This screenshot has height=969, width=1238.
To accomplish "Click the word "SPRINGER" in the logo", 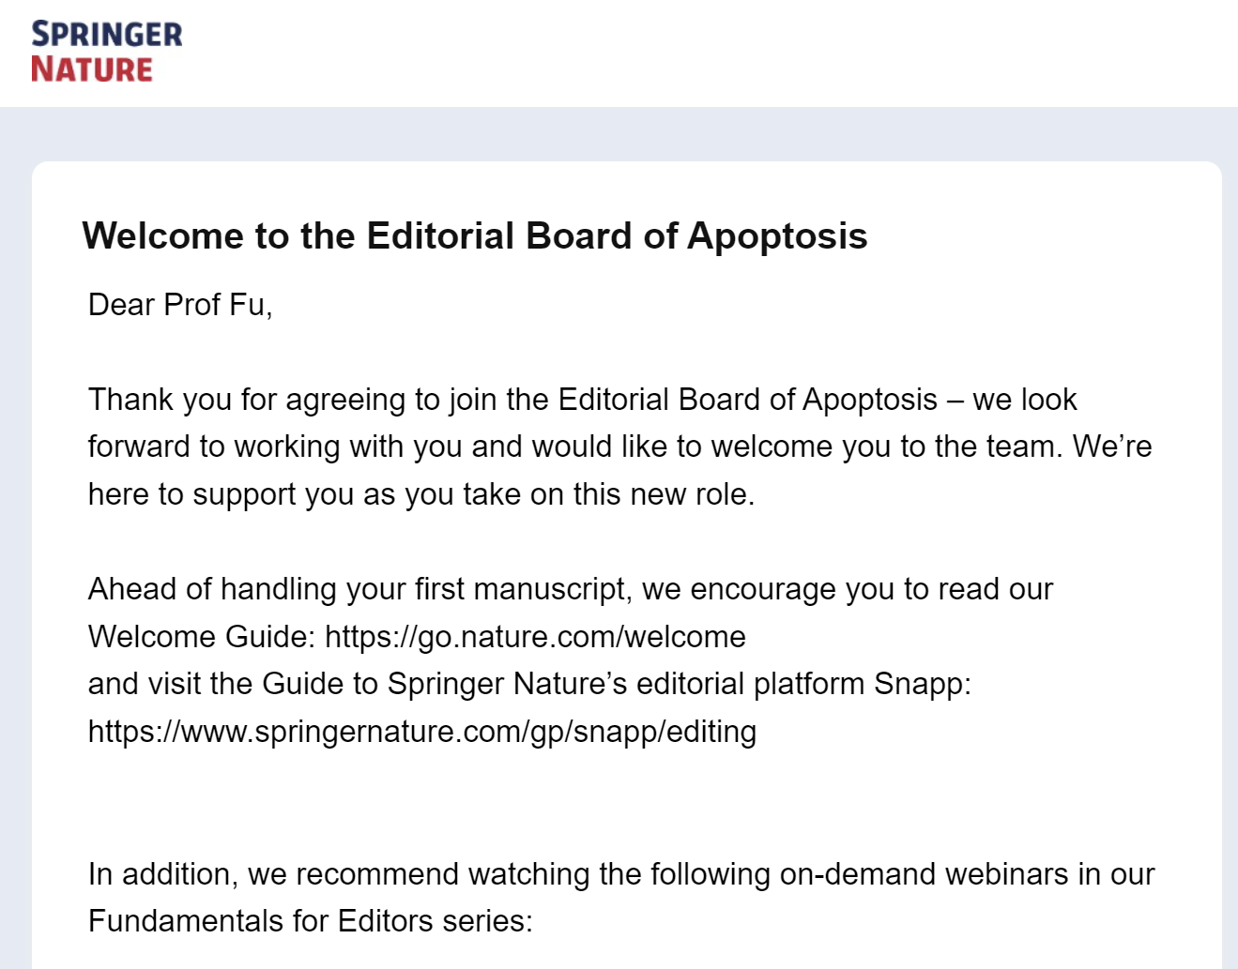I will pos(107,35).
